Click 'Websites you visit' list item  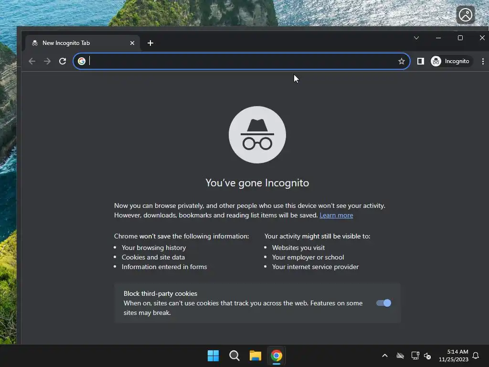point(298,248)
